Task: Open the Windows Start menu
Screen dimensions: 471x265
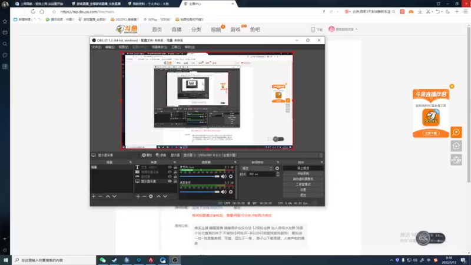Action: pos(6,260)
